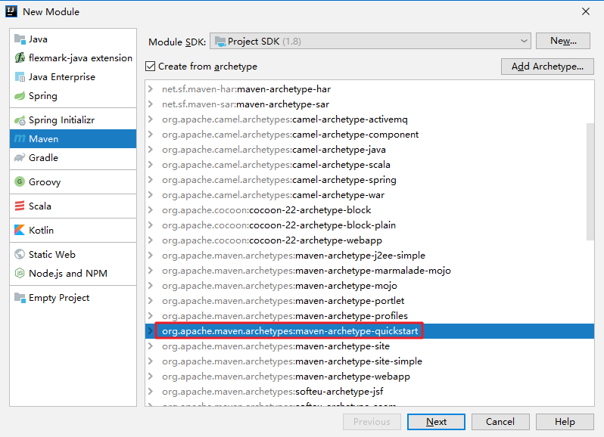Select maven-archetype-site row
The image size is (604, 437).
coord(369,346)
